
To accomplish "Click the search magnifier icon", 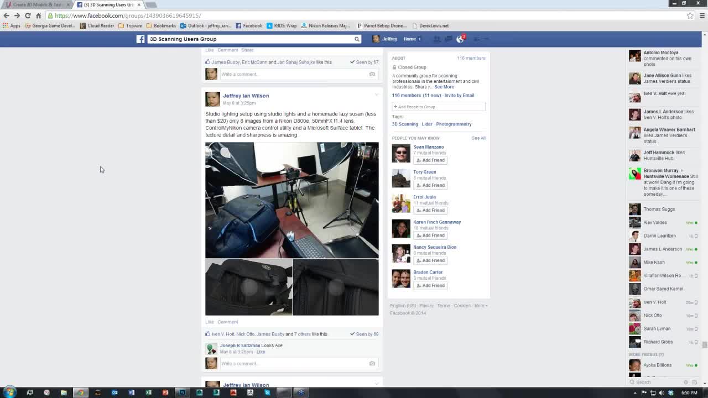I will click(x=357, y=39).
